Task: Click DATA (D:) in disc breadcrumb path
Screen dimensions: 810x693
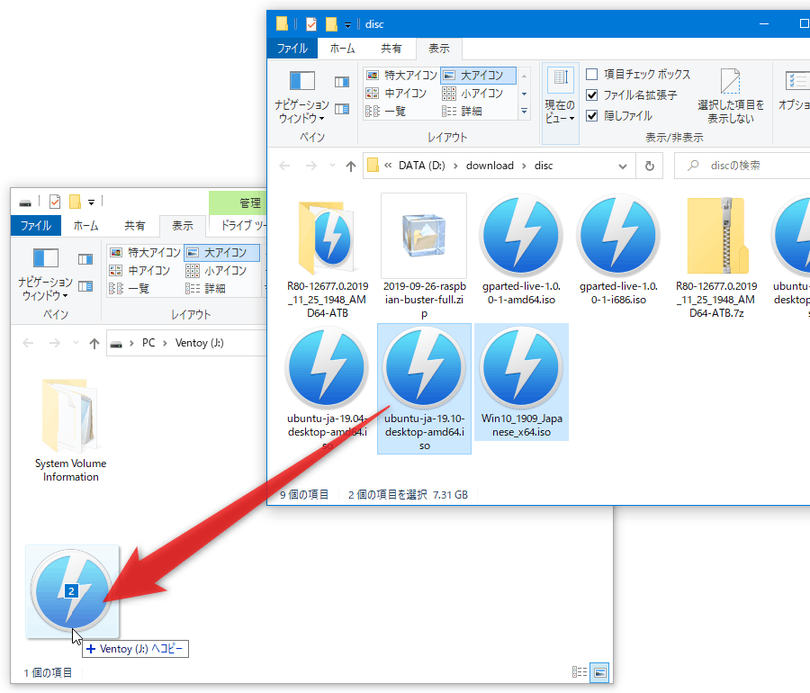Action: coord(421,166)
